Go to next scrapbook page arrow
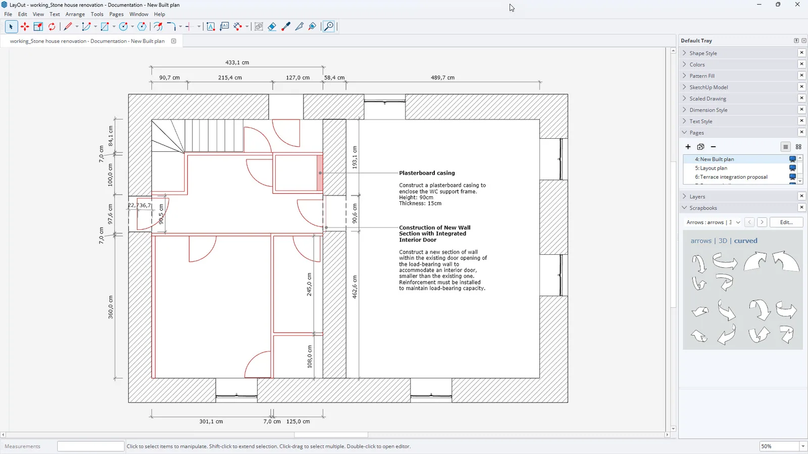 (762, 222)
